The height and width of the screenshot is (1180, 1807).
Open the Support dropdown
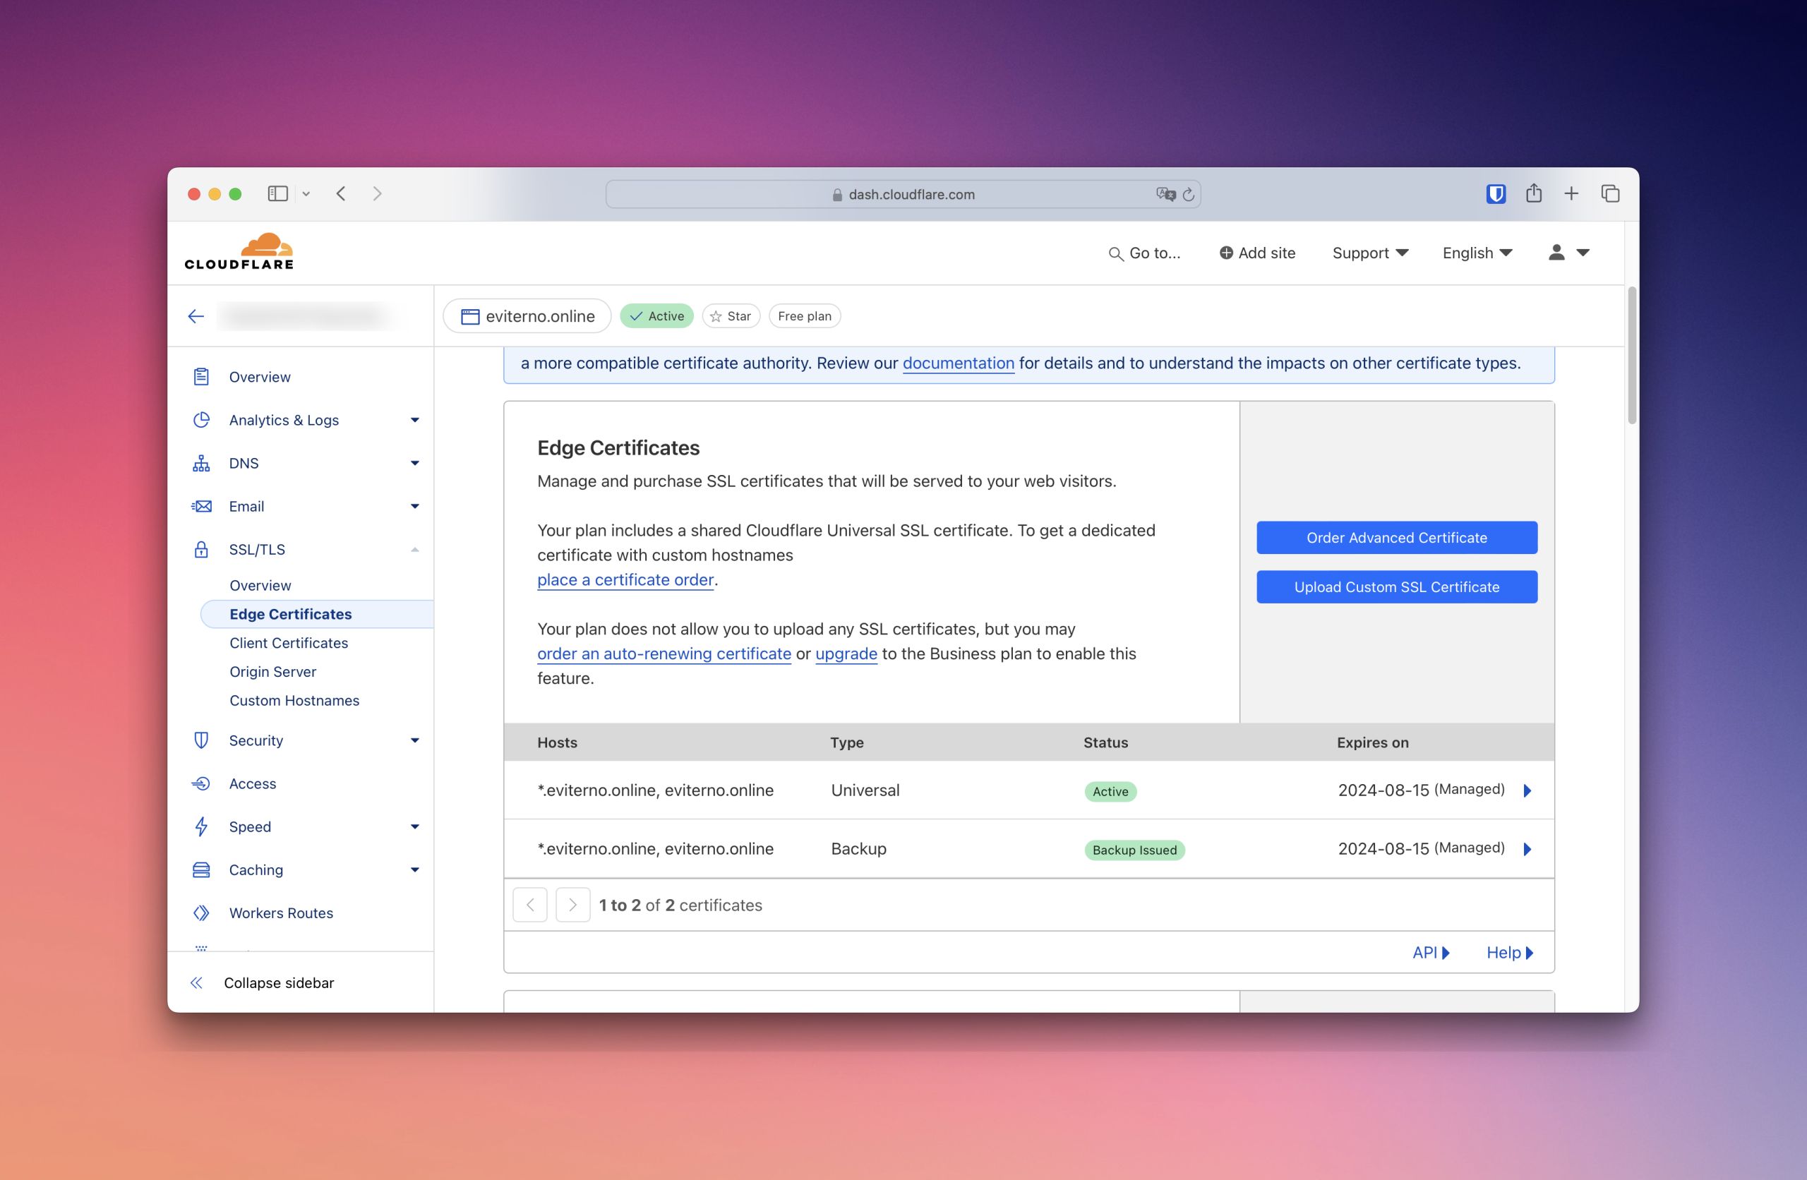(1369, 253)
